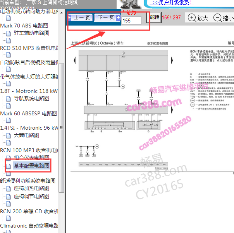The image size is (234, 233).
Task: Click document icon beside 基本配置电路图
Action: [x=9, y=166]
